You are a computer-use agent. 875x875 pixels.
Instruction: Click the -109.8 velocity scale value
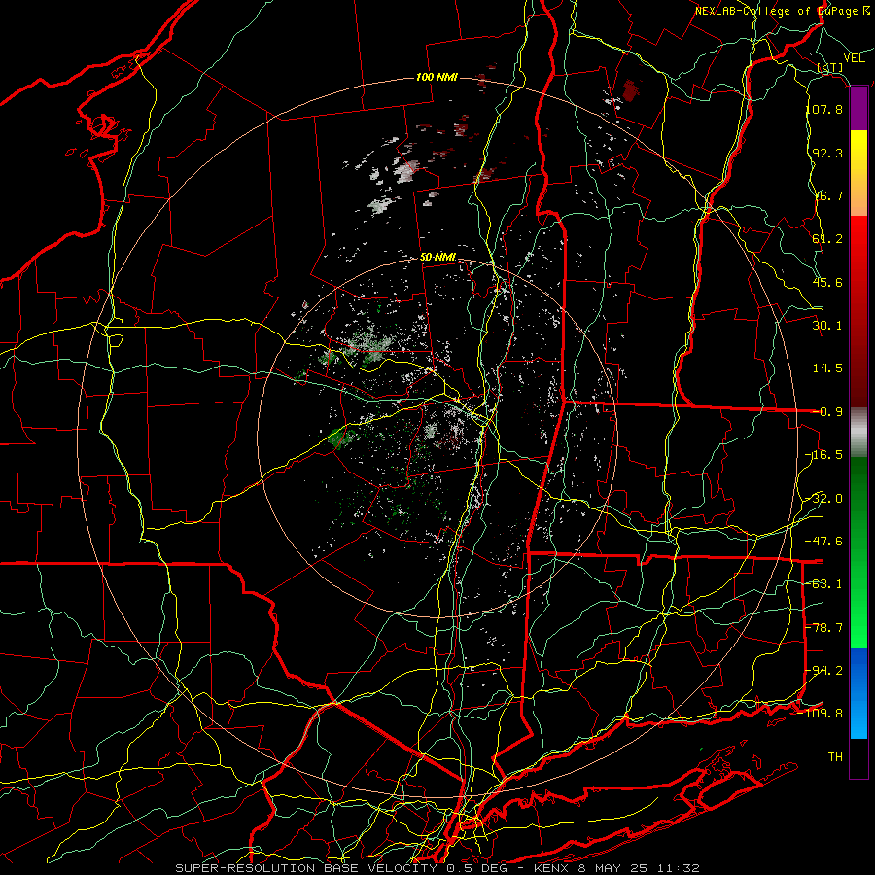[821, 714]
